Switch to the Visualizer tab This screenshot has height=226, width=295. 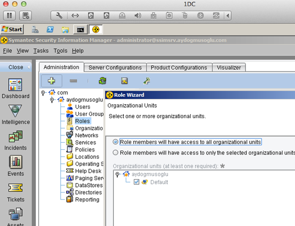click(229, 68)
